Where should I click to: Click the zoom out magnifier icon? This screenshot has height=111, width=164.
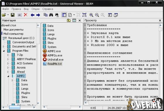97,15
